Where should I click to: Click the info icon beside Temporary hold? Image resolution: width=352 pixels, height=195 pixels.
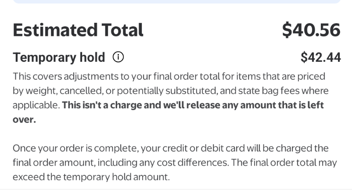119,57
